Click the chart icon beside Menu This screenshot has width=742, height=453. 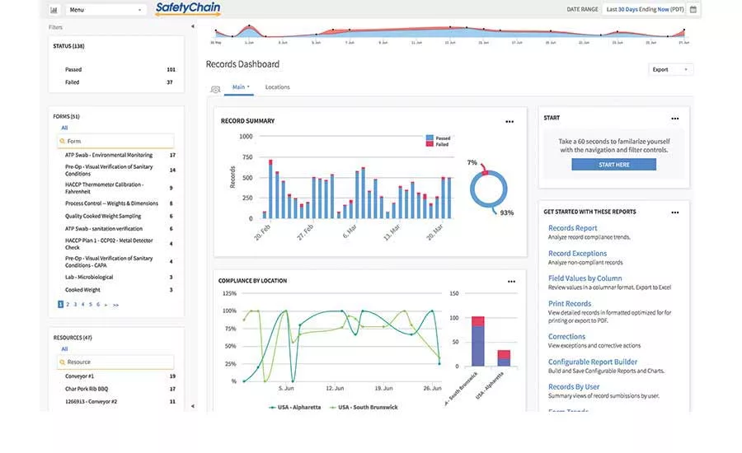54,10
